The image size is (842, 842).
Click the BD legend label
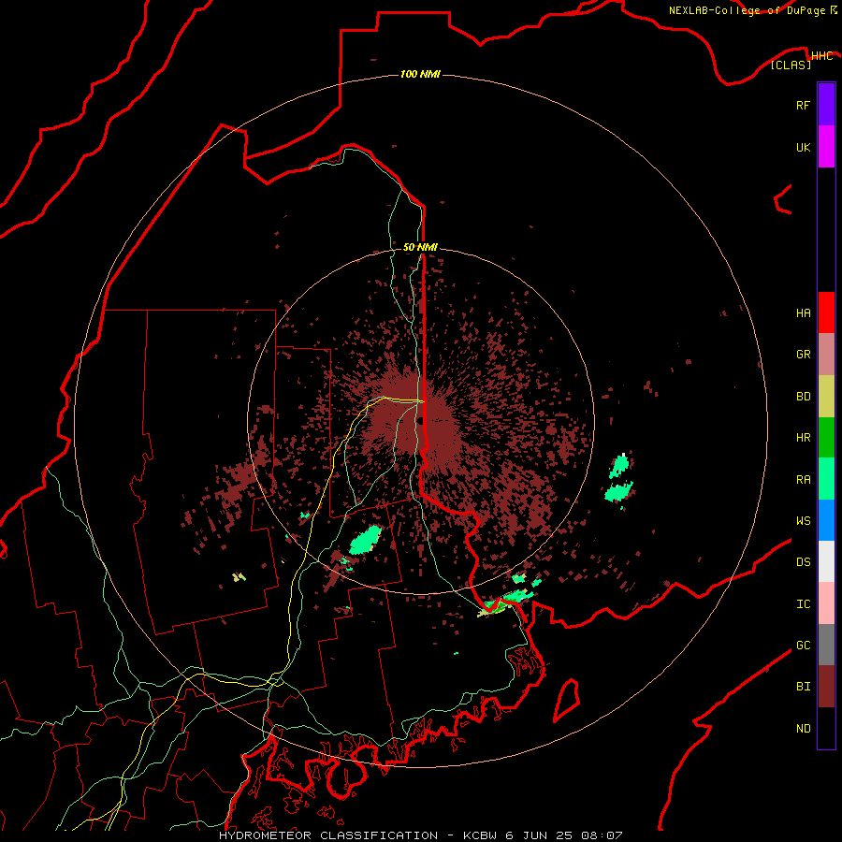coord(803,397)
